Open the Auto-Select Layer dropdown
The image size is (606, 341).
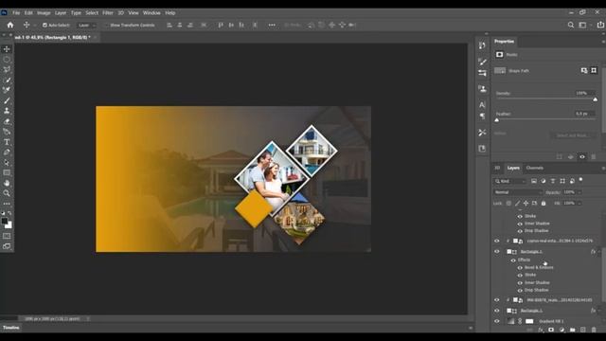(86, 26)
